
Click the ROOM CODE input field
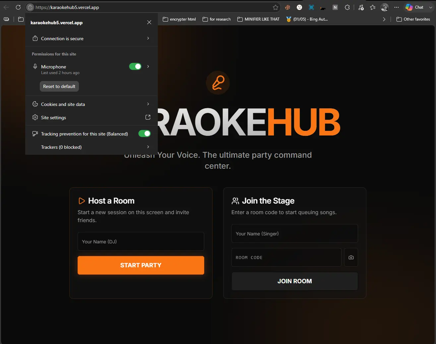click(286, 257)
